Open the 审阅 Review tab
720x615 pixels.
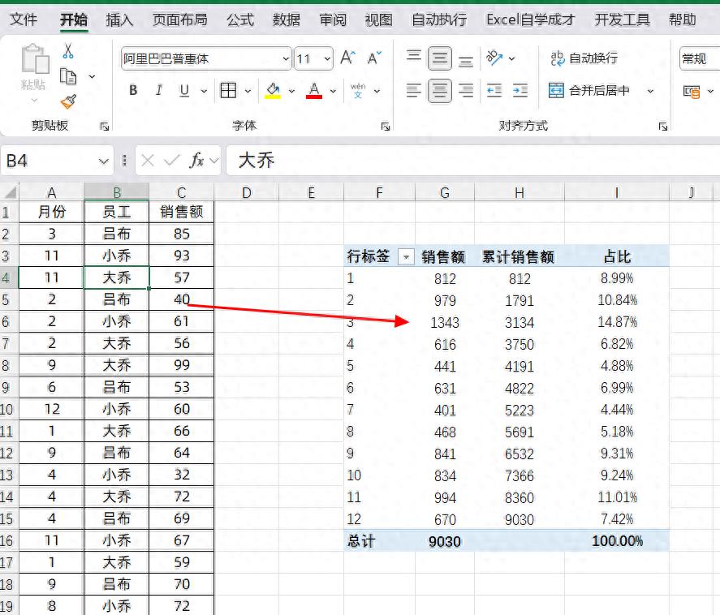point(333,19)
